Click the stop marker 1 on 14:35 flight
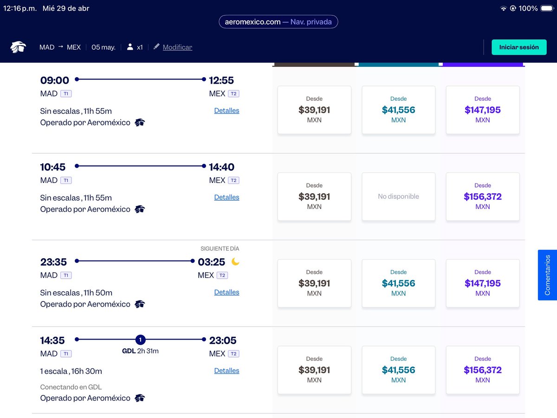This screenshot has width=557, height=418. 140,340
